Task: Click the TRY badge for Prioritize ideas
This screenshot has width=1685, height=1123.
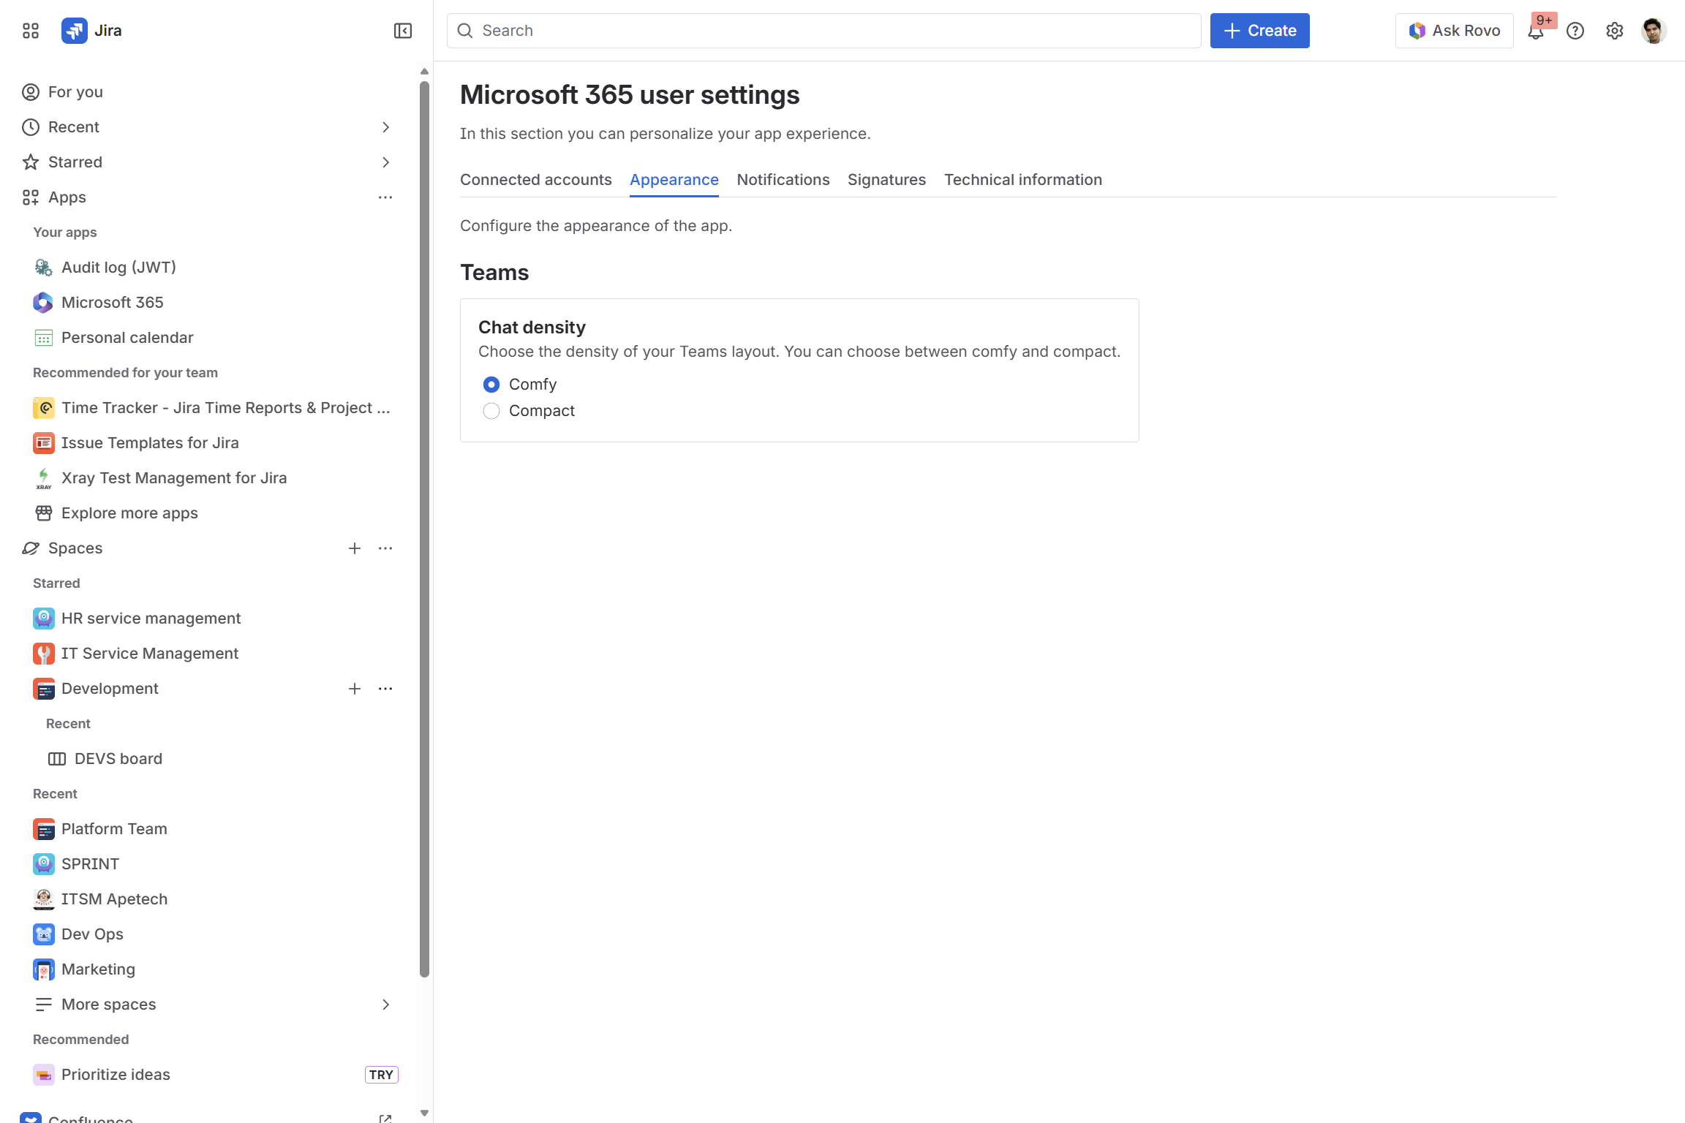Action: [381, 1075]
